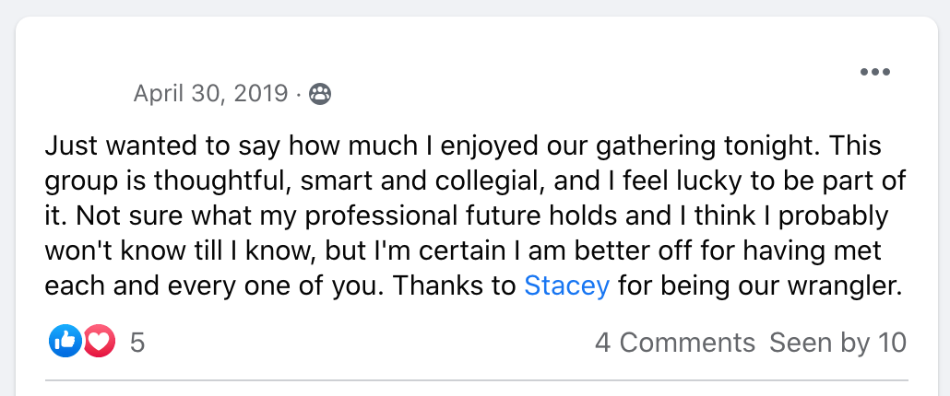Screen dimensions: 950x396
Task: Show who is in Seen by 10
Action: pyautogui.click(x=837, y=343)
